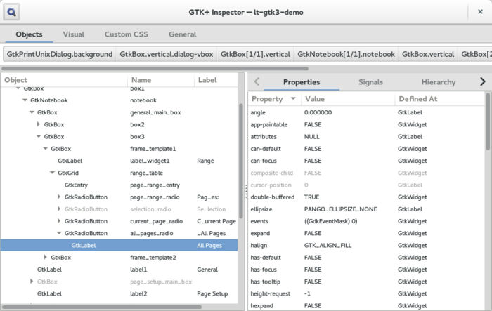The image size is (492, 311).
Task: Expand the box2 GtkBox row
Action: 39,124
